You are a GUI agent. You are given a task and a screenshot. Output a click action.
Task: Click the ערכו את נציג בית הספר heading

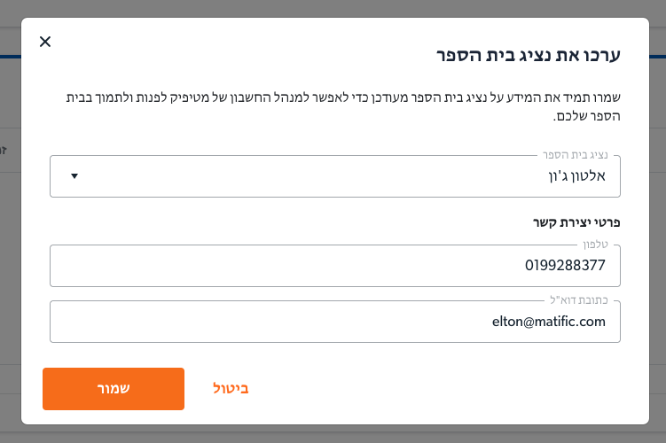click(x=529, y=56)
